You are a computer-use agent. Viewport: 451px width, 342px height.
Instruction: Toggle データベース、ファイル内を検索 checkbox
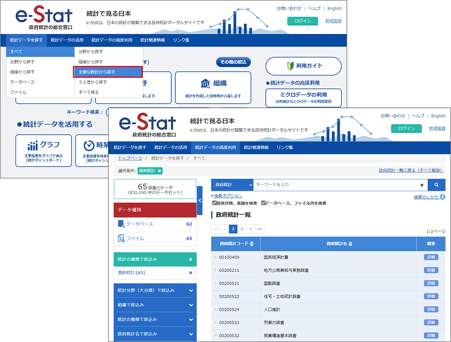(263, 203)
